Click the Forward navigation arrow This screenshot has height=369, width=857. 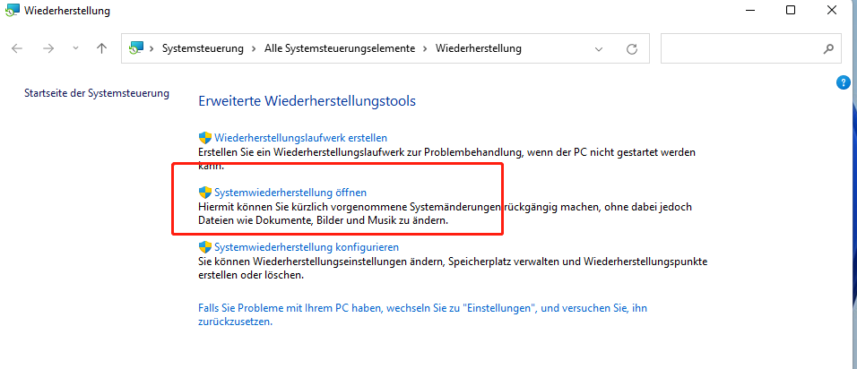tap(48, 48)
